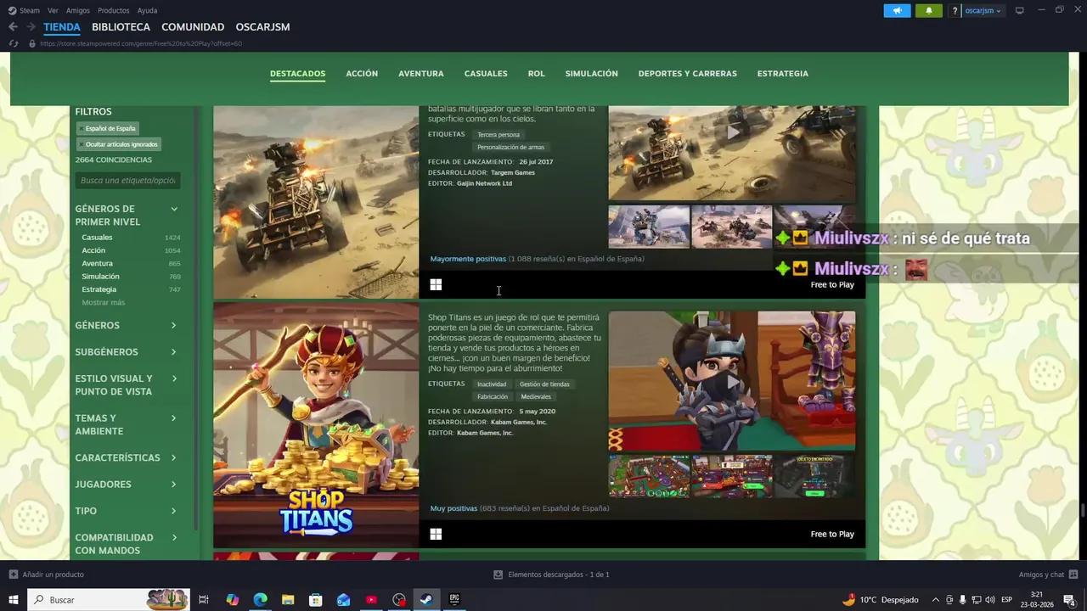Open the downloads icon in status bar
The image size is (1087, 611).
click(498, 575)
